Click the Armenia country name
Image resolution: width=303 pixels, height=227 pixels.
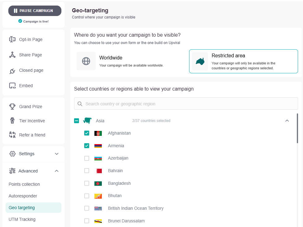point(116,146)
